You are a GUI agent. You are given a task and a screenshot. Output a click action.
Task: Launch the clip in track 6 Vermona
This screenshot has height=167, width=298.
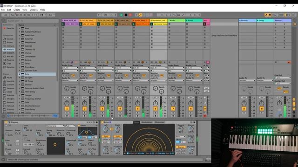tap(151, 24)
